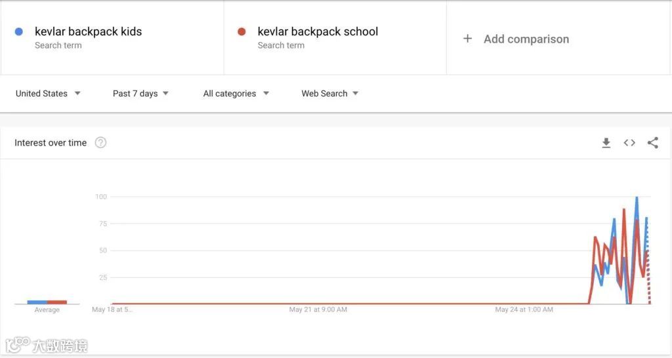Click red dot of kevlar backpack school
This screenshot has height=358, width=672.
point(241,31)
